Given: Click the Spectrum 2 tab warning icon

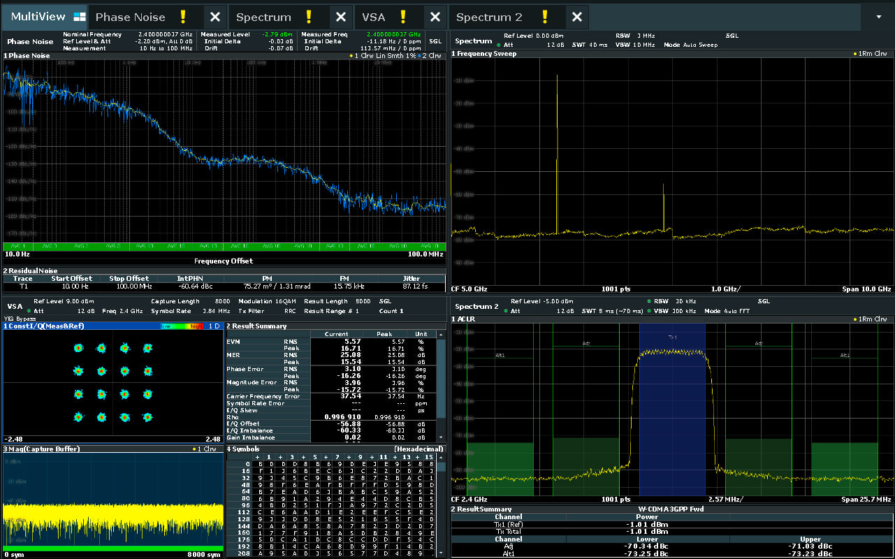Looking at the screenshot, I should tap(545, 17).
